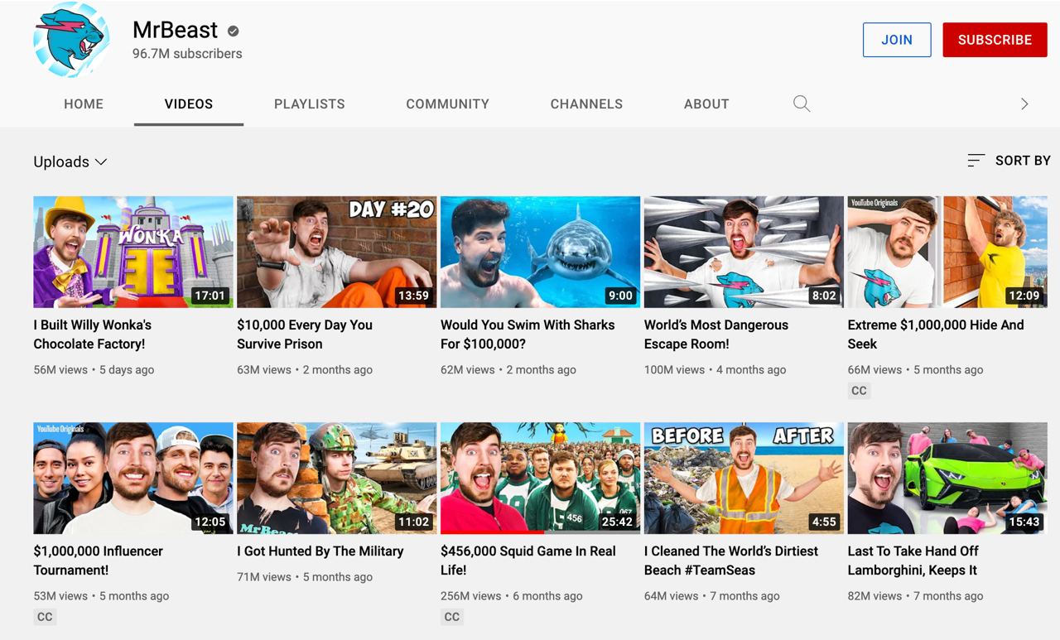Subscribe to the MrBeast channel

click(x=995, y=40)
